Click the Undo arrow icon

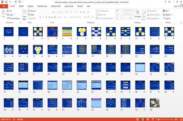(10, 2)
